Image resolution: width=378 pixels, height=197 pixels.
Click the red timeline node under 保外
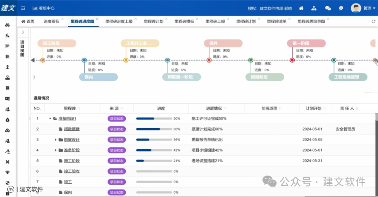(209, 60)
